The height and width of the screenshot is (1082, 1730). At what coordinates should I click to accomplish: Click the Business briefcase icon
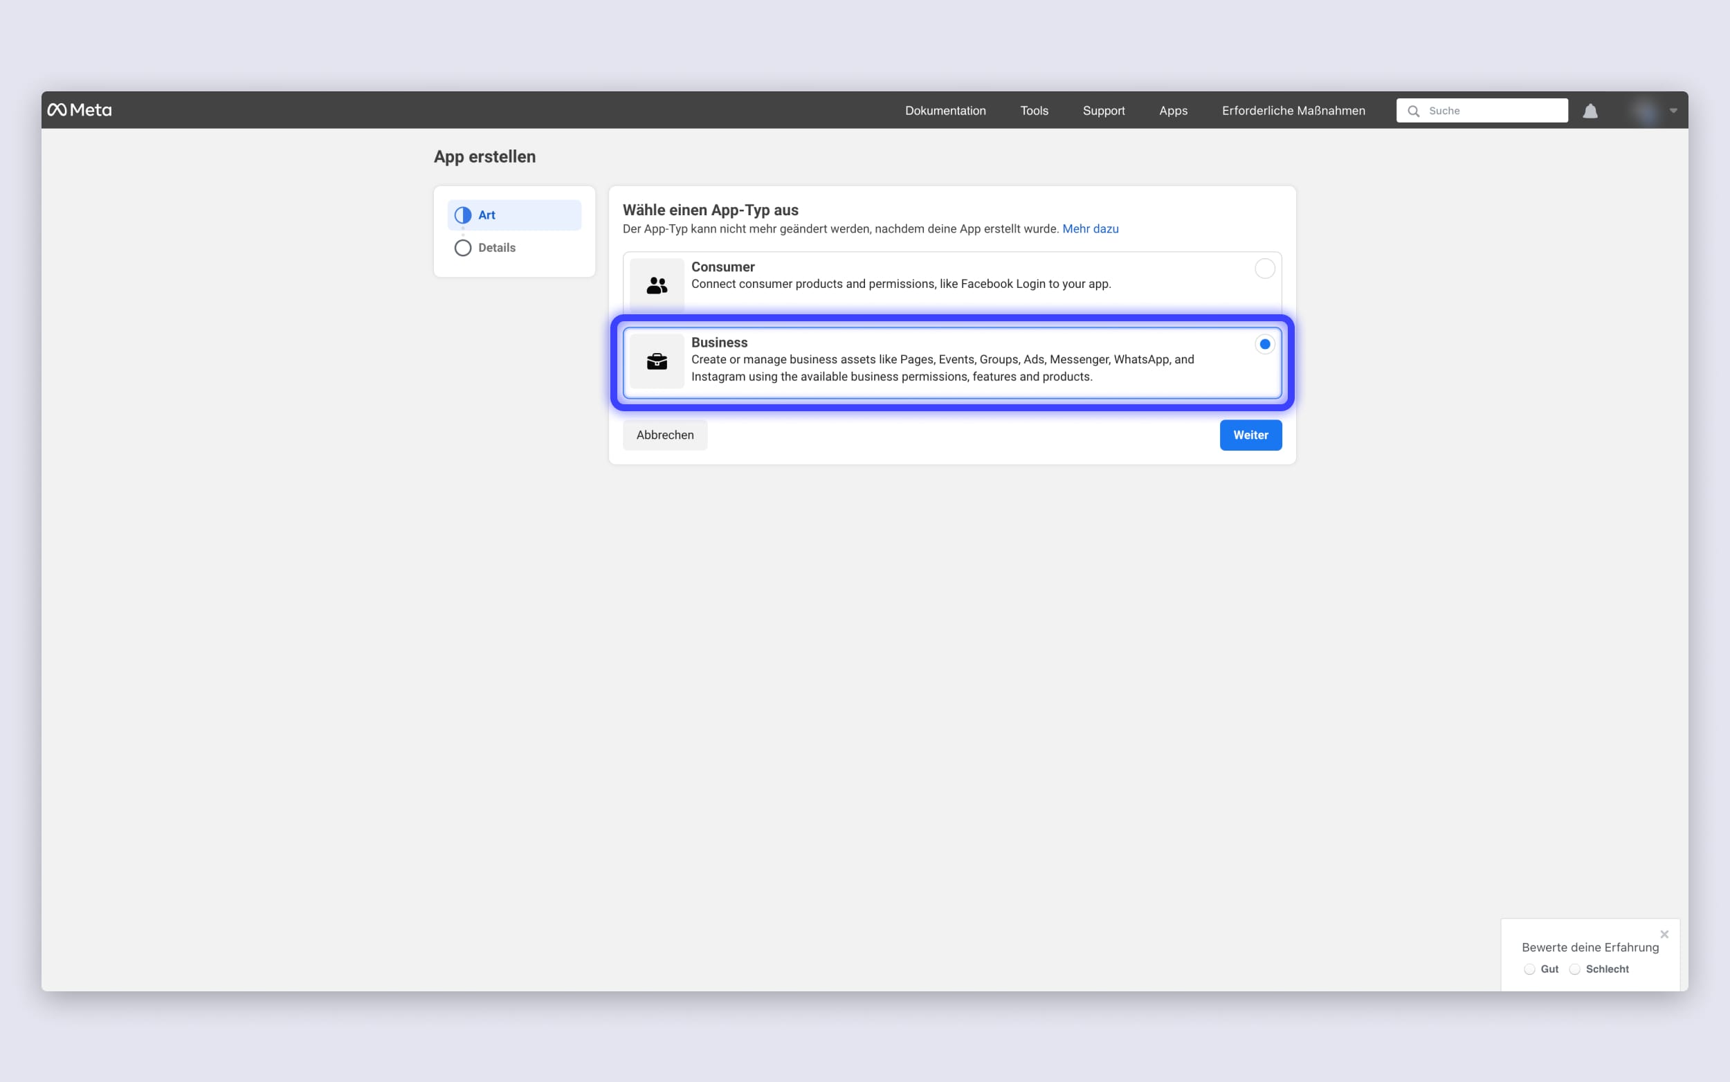click(657, 361)
